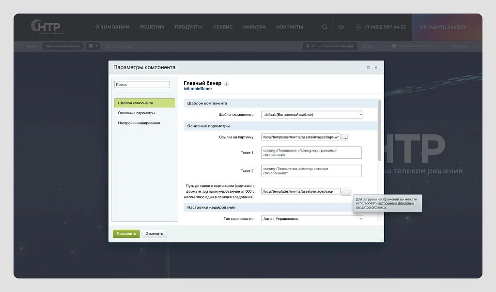
Task: Close the Параметры компонента dialog
Action: click(376, 68)
